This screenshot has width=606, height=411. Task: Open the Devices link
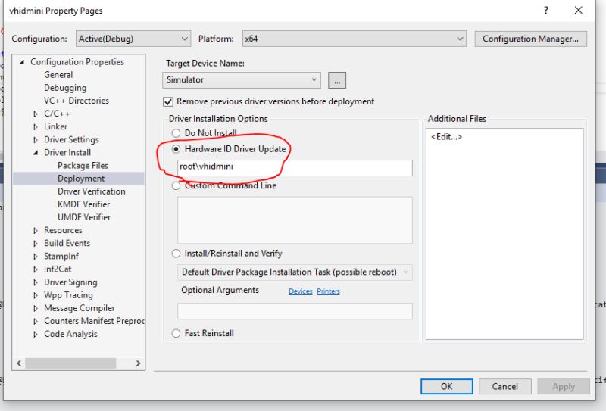(300, 291)
